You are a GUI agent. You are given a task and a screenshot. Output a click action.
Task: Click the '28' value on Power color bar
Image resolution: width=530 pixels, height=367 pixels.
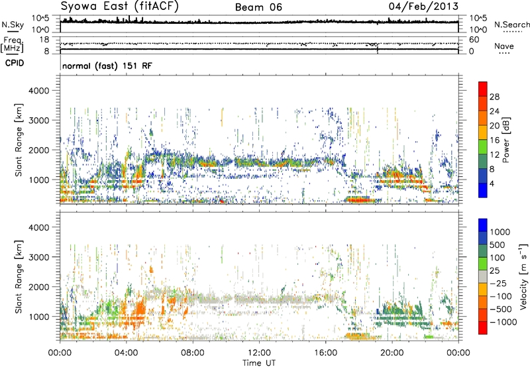click(494, 97)
